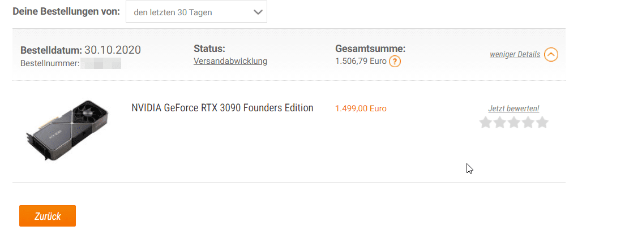
Task: Click the blurred Bestellnummer value
Action: (x=101, y=63)
